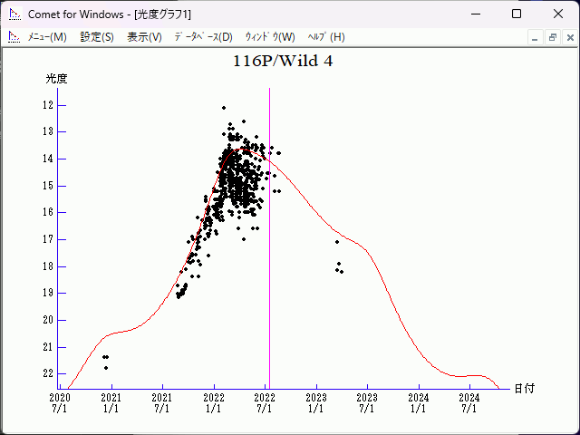580x435 pixels.
Task: Click the Comet app icon in title bar
Action: [15, 14]
